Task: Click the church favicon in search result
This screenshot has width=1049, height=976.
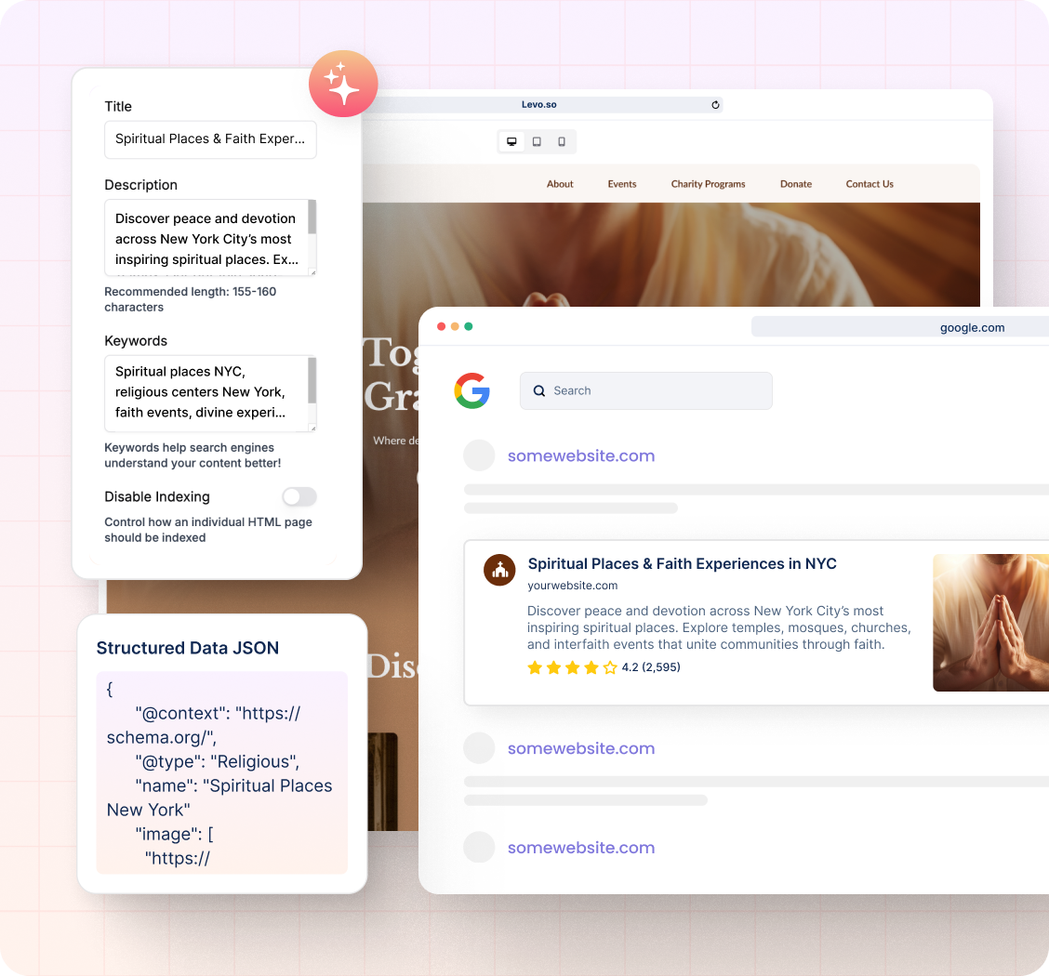Action: [499, 570]
